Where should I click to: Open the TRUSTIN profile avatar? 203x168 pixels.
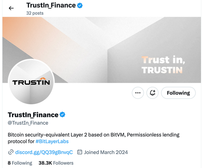31,82
